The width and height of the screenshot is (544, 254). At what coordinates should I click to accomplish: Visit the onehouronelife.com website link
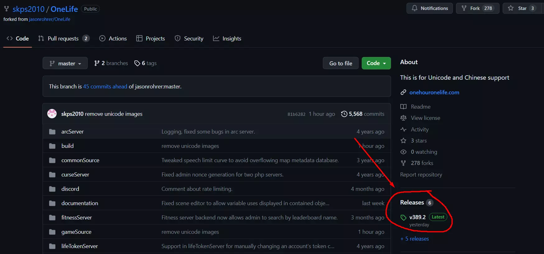tap(434, 92)
